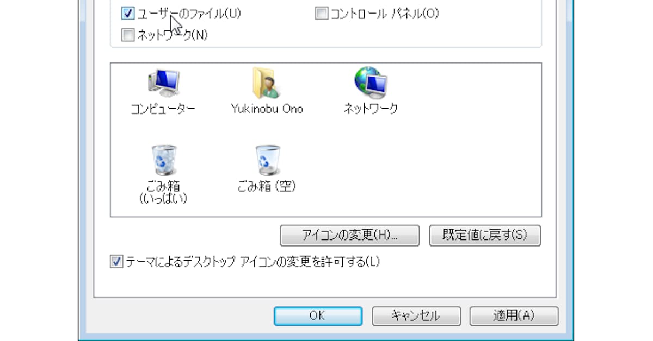
Task: Click the 'ネットワーク' caption under the globe icon
Action: pyautogui.click(x=371, y=109)
